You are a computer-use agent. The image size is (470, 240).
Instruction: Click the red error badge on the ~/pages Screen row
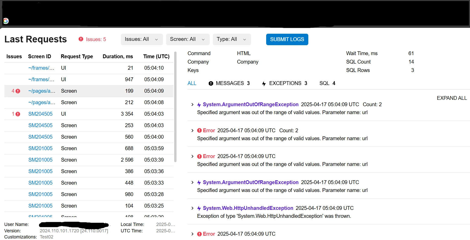point(18,91)
